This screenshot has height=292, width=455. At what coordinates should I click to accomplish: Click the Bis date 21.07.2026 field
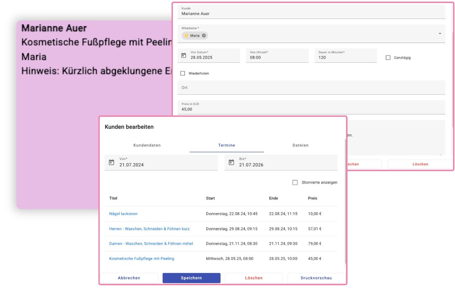click(281, 163)
